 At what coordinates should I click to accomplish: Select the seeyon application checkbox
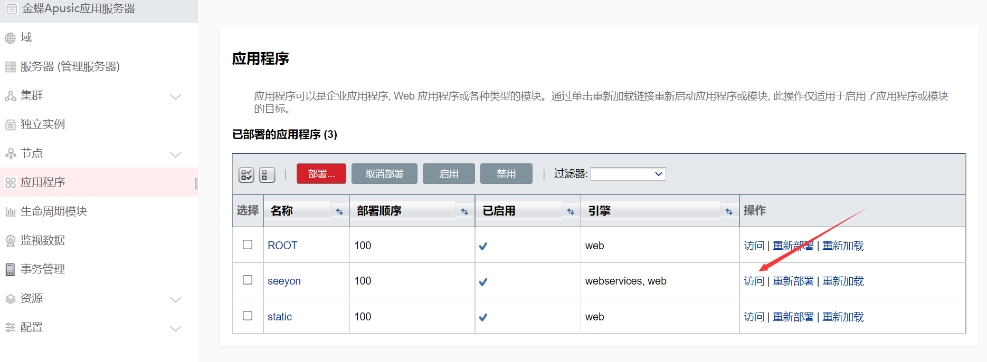click(x=248, y=280)
